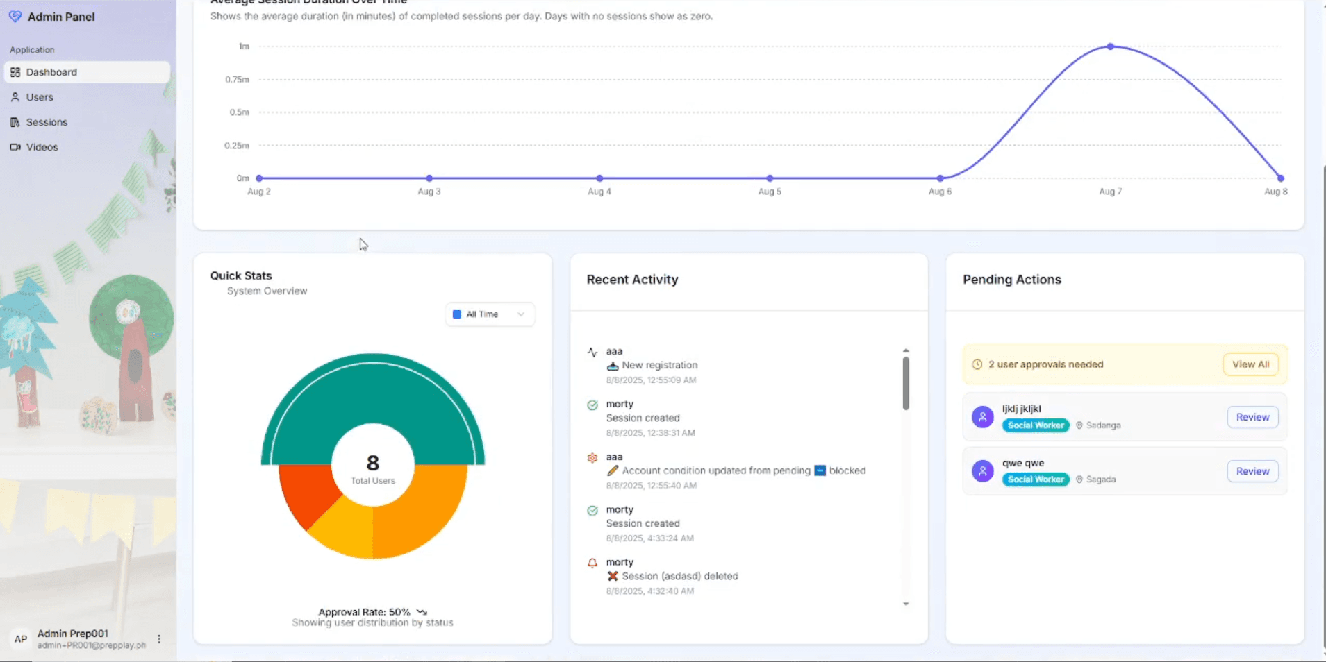Open the admin account three-dot menu
1326x662 pixels.
coord(159,639)
